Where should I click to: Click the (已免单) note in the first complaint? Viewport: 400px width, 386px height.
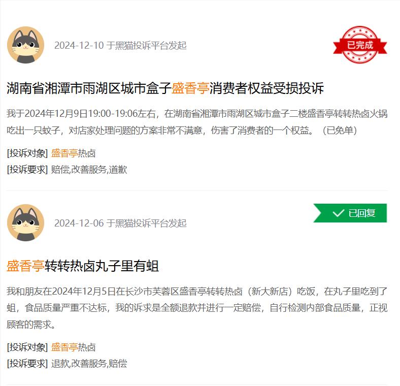point(340,131)
